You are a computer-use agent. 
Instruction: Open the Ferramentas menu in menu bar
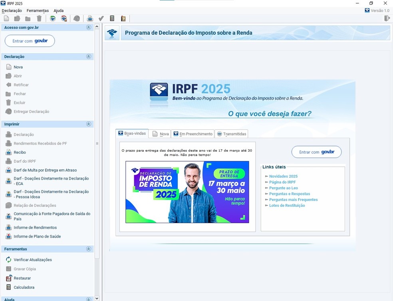coord(38,11)
